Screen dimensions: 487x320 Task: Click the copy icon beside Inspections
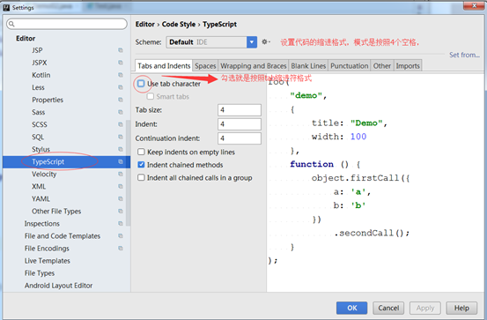pyautogui.click(x=121, y=224)
